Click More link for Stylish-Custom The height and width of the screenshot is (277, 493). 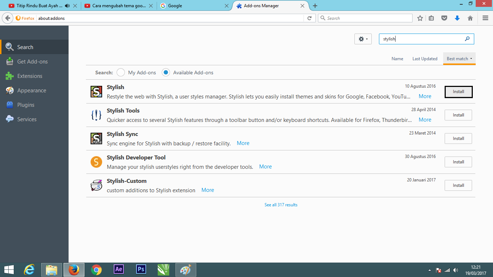(x=208, y=190)
